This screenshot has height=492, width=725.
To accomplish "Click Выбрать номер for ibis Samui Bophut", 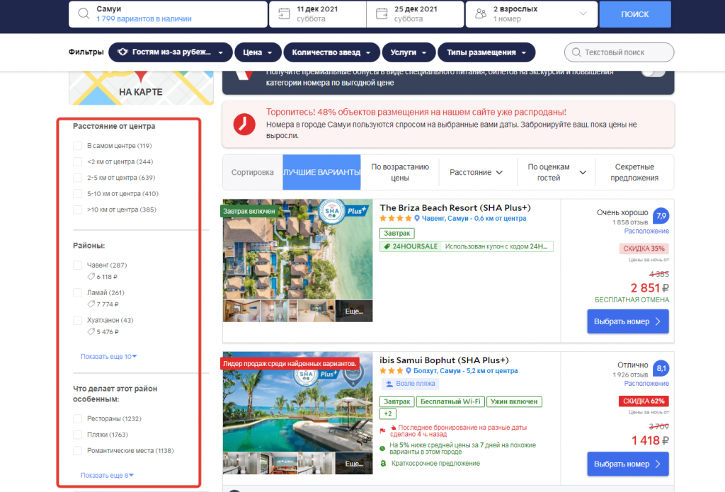I will pos(628,464).
